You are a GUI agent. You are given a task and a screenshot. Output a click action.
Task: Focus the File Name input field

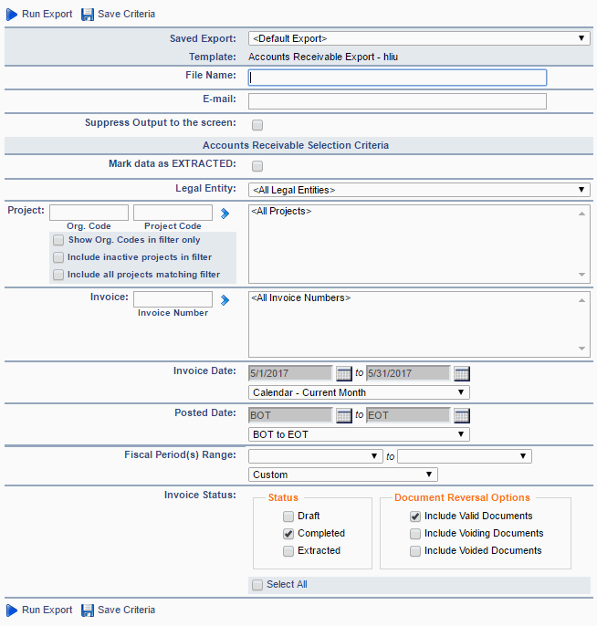point(397,78)
